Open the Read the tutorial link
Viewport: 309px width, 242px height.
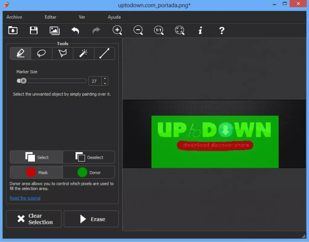[25, 198]
